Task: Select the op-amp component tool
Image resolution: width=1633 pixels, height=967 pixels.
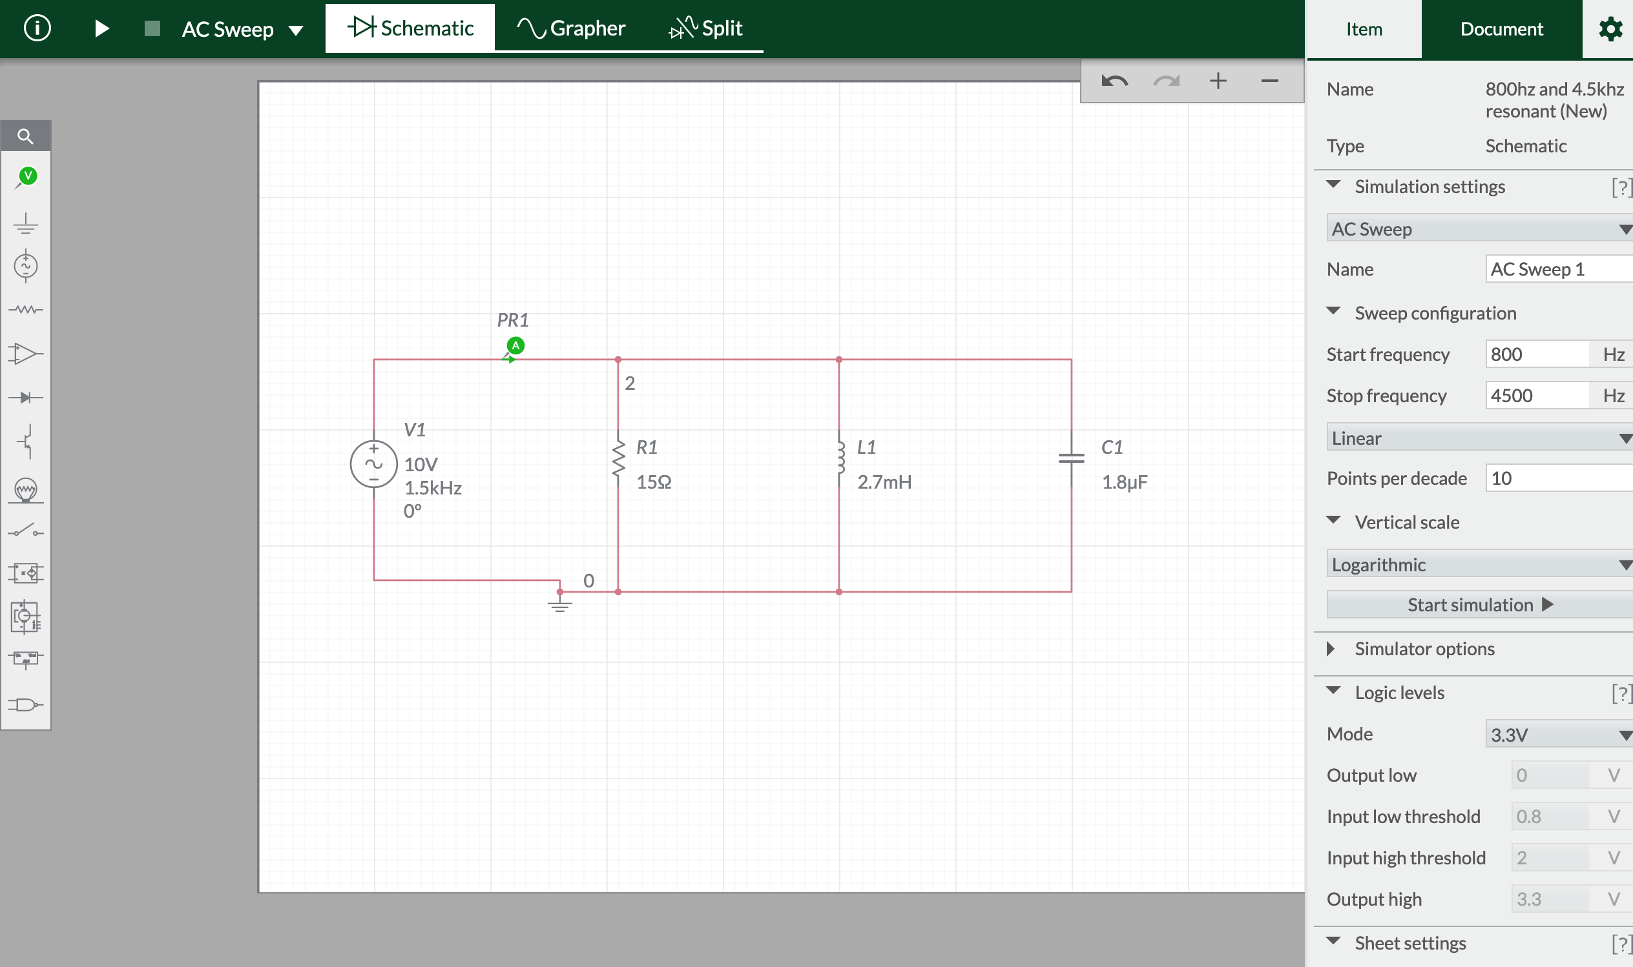Action: click(x=26, y=354)
